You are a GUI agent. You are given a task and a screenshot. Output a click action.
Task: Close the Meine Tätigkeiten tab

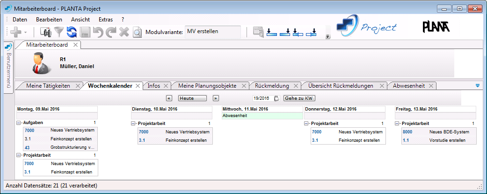coord(78,86)
